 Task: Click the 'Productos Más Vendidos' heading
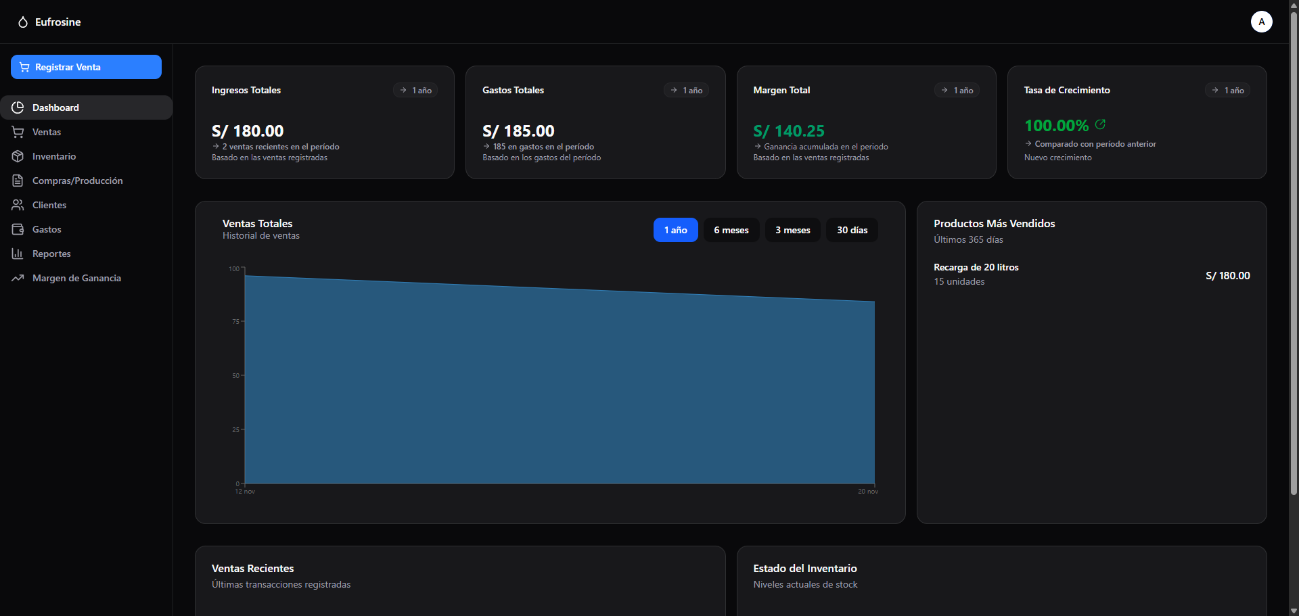click(x=994, y=224)
